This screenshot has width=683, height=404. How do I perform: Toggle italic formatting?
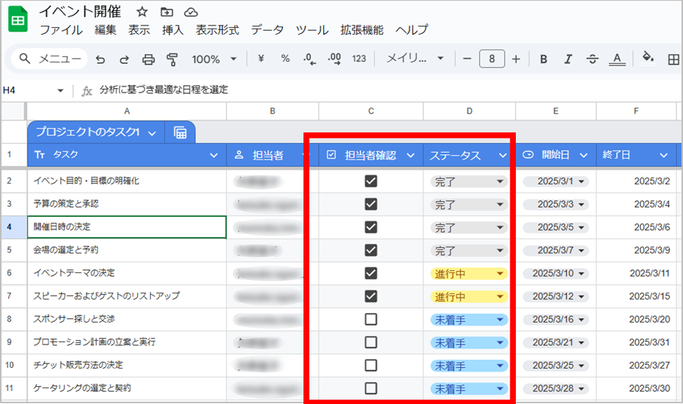(x=568, y=59)
